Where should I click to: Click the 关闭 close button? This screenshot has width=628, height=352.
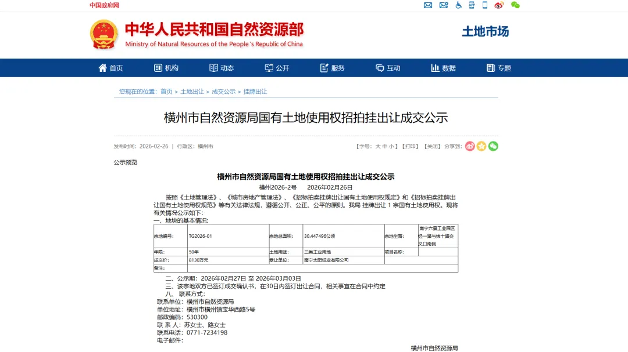(433, 146)
